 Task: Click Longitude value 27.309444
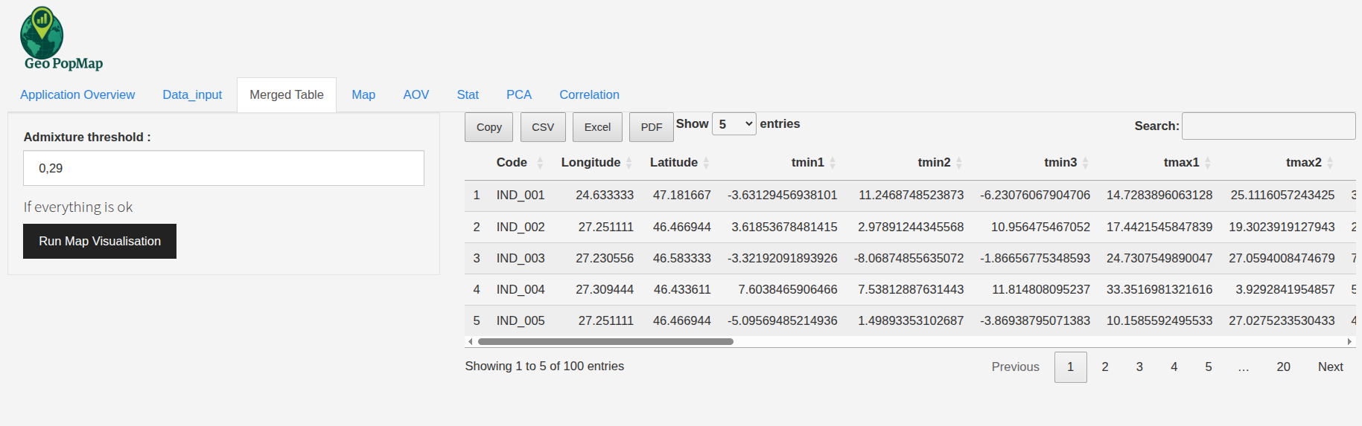605,289
